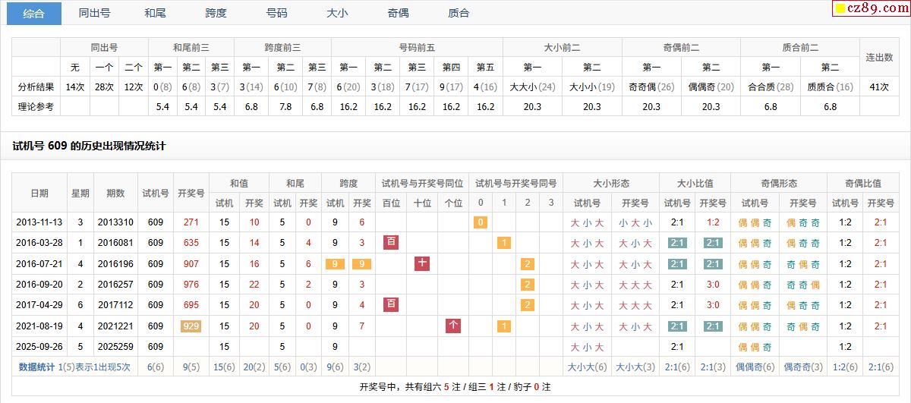
Task: Click the orange 2 badge in the 2016-09-20 row
Action: (527, 285)
